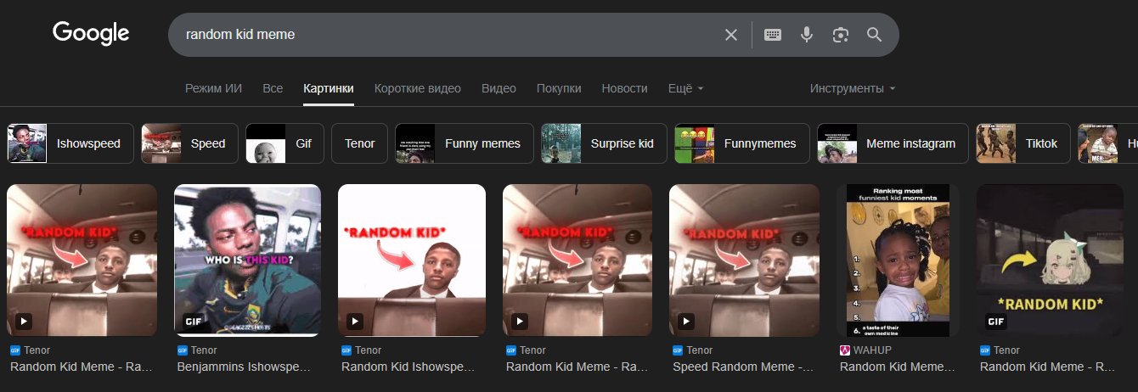Image resolution: width=1138 pixels, height=392 pixels.
Task: Click the magnifier search icon
Action: (x=875, y=35)
